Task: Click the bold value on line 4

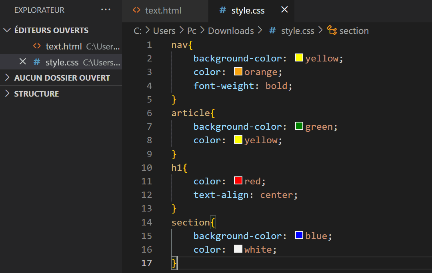Action: pyautogui.click(x=276, y=86)
